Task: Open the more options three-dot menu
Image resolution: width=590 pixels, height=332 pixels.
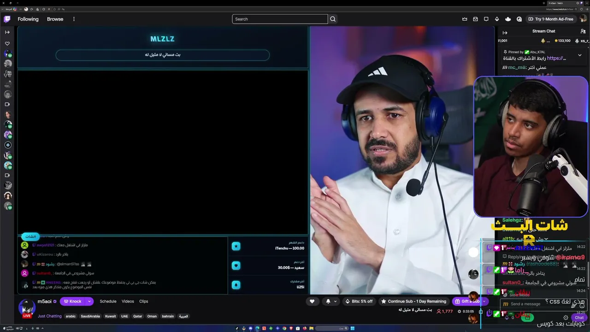Action: [74, 19]
